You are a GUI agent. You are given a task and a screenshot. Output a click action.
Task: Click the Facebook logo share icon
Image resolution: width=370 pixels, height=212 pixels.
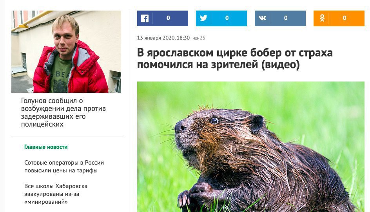pos(145,18)
